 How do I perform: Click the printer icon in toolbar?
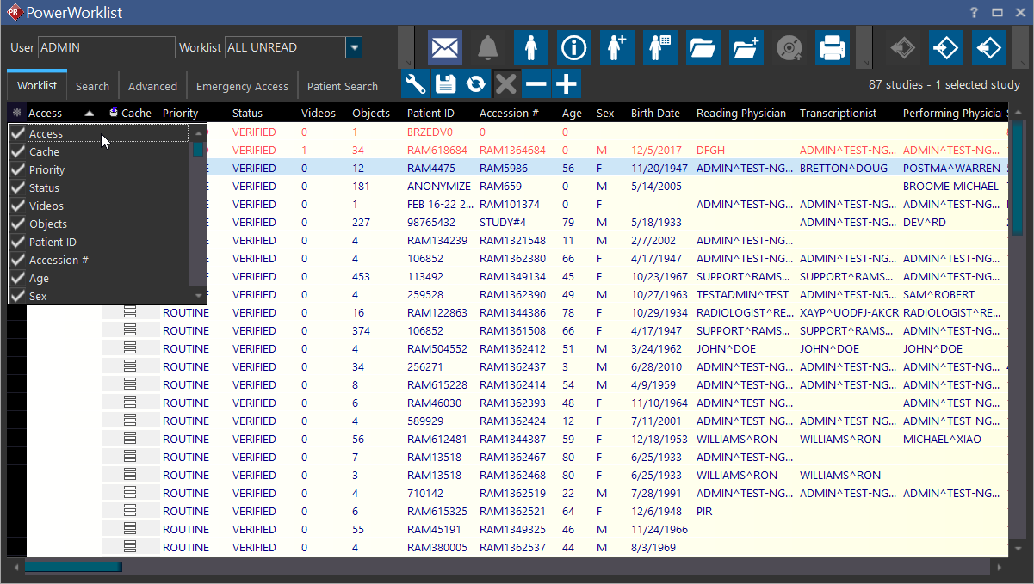pos(832,47)
